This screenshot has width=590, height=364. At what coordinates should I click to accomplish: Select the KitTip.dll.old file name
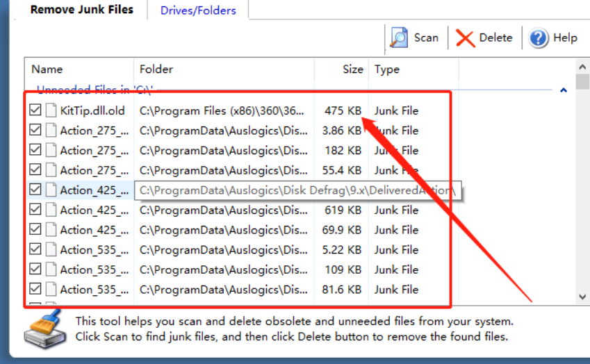(92, 111)
